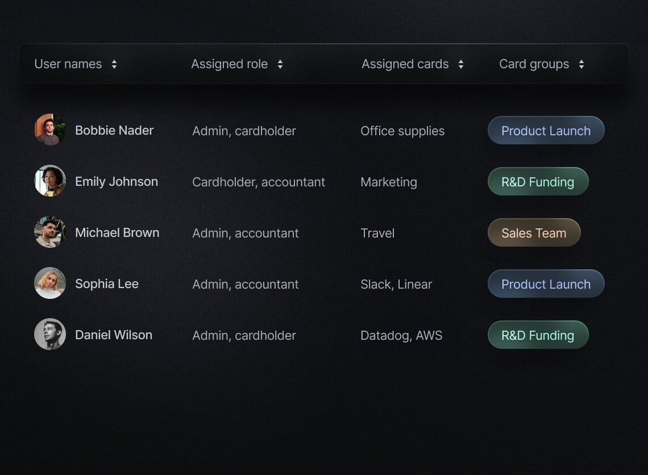This screenshot has width=648, height=475.
Task: Click the User names column header
Action: [68, 64]
